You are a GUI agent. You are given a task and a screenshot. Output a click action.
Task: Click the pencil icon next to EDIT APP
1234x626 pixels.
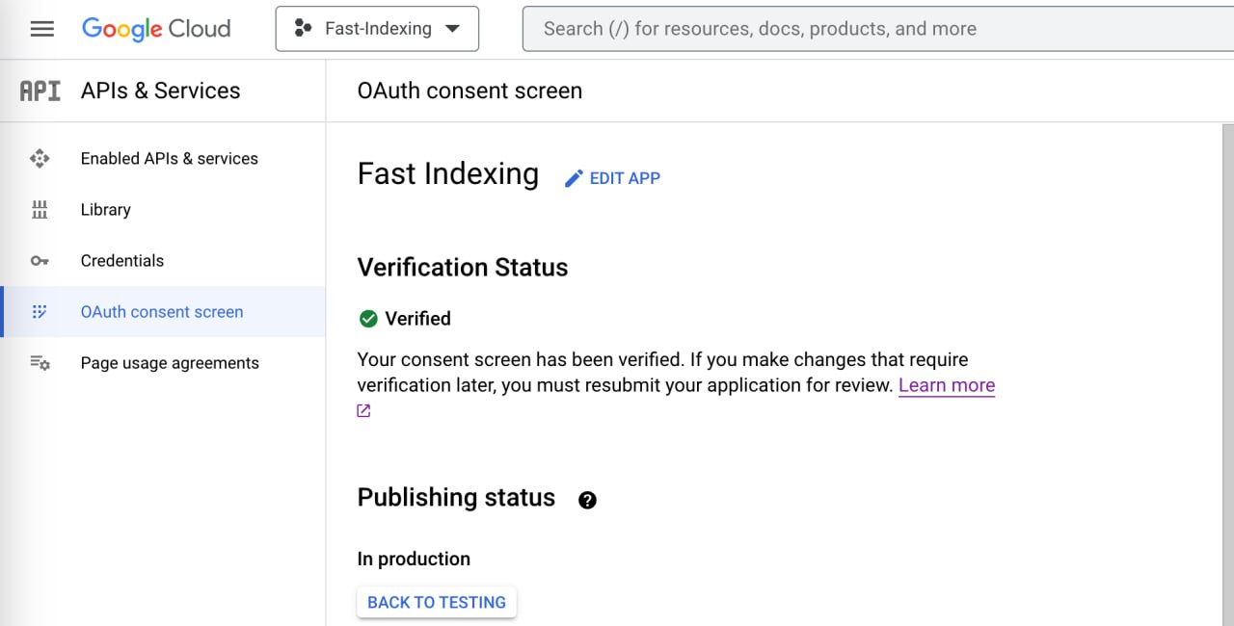(x=574, y=178)
